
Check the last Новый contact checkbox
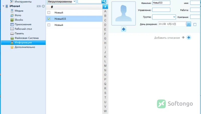(x=49, y=25)
